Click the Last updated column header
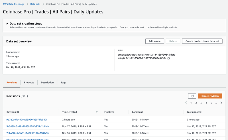 click(194, 112)
